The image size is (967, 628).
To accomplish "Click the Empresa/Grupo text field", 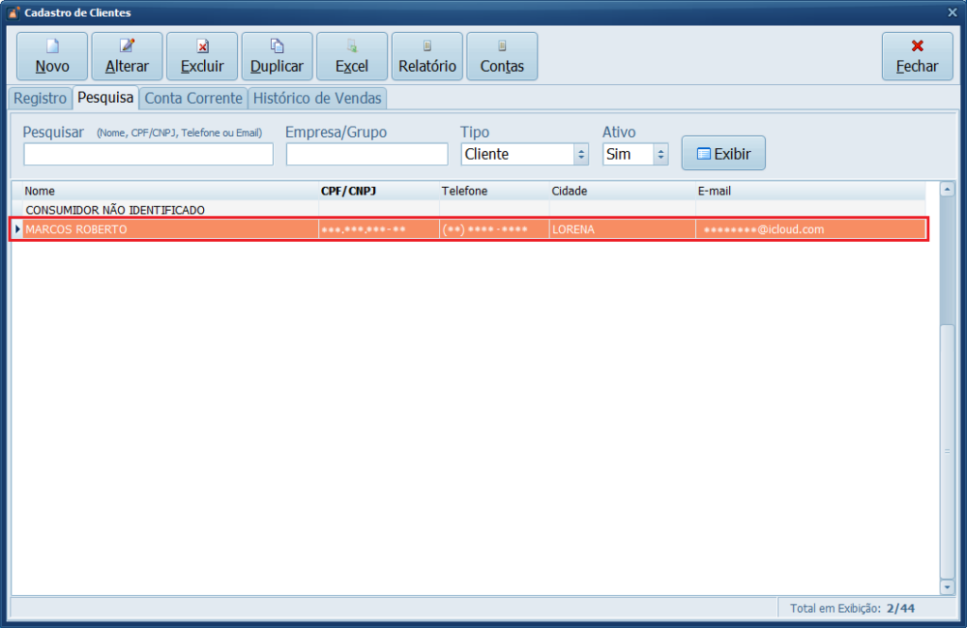I will click(366, 154).
